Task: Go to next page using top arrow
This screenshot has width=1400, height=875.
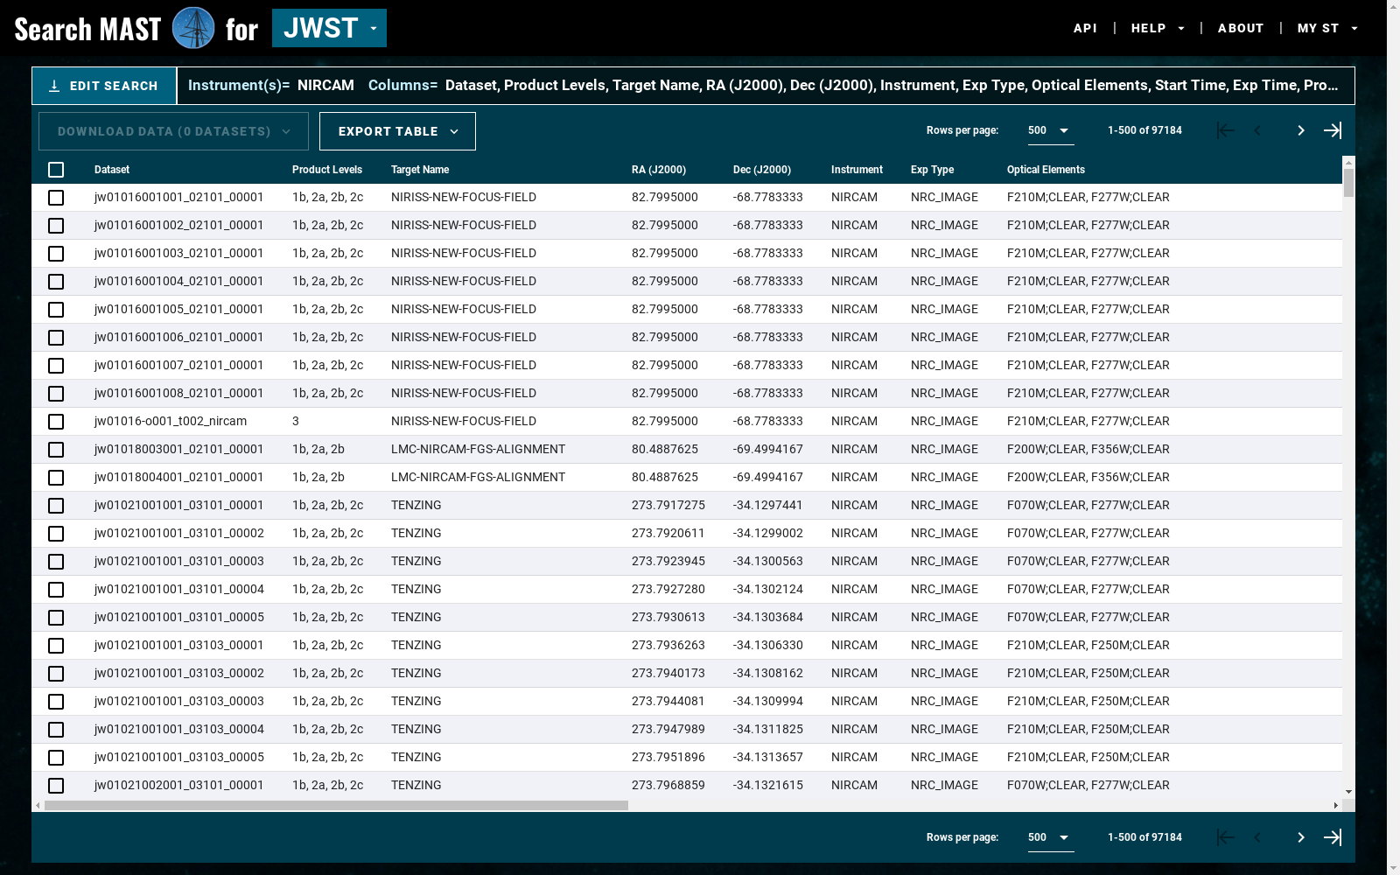Action: (x=1300, y=130)
